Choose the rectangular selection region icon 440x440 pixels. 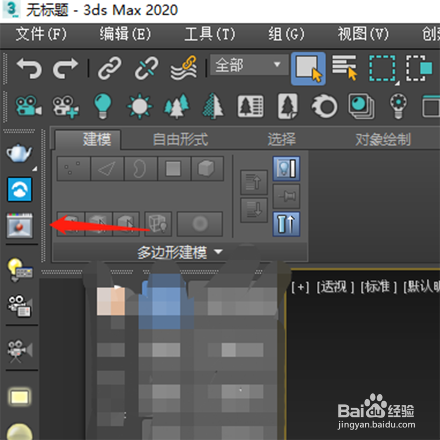pos(382,68)
